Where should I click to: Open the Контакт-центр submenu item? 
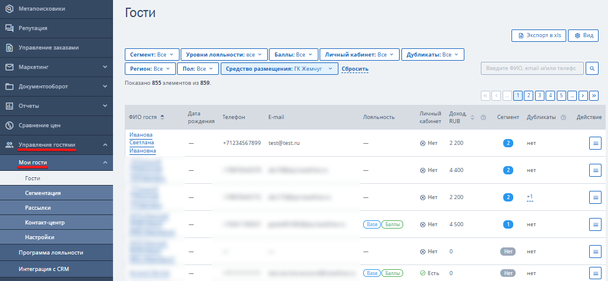(x=57, y=223)
